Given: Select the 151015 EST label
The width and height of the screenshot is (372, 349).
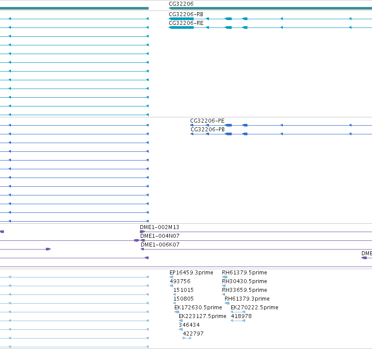Looking at the screenshot, I should click(184, 290).
